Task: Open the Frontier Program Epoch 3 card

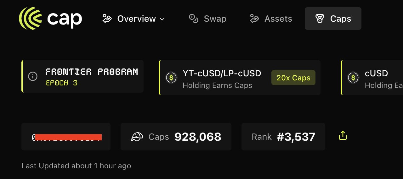Action: (x=91, y=76)
